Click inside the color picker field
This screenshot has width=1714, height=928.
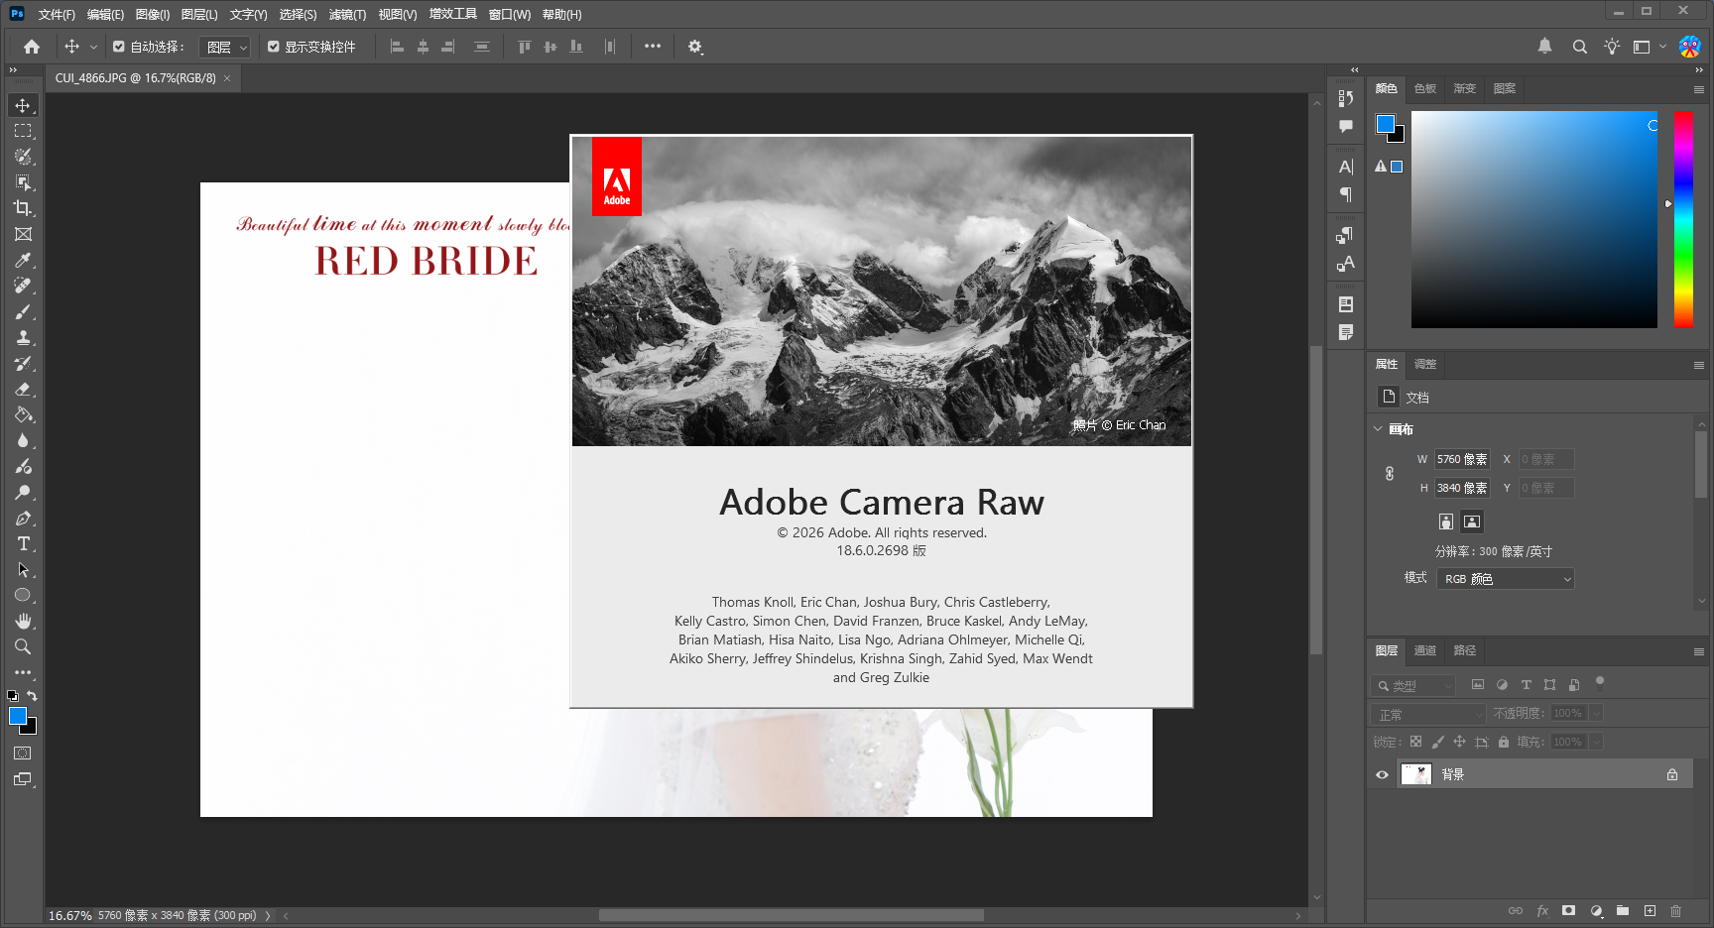[1533, 219]
